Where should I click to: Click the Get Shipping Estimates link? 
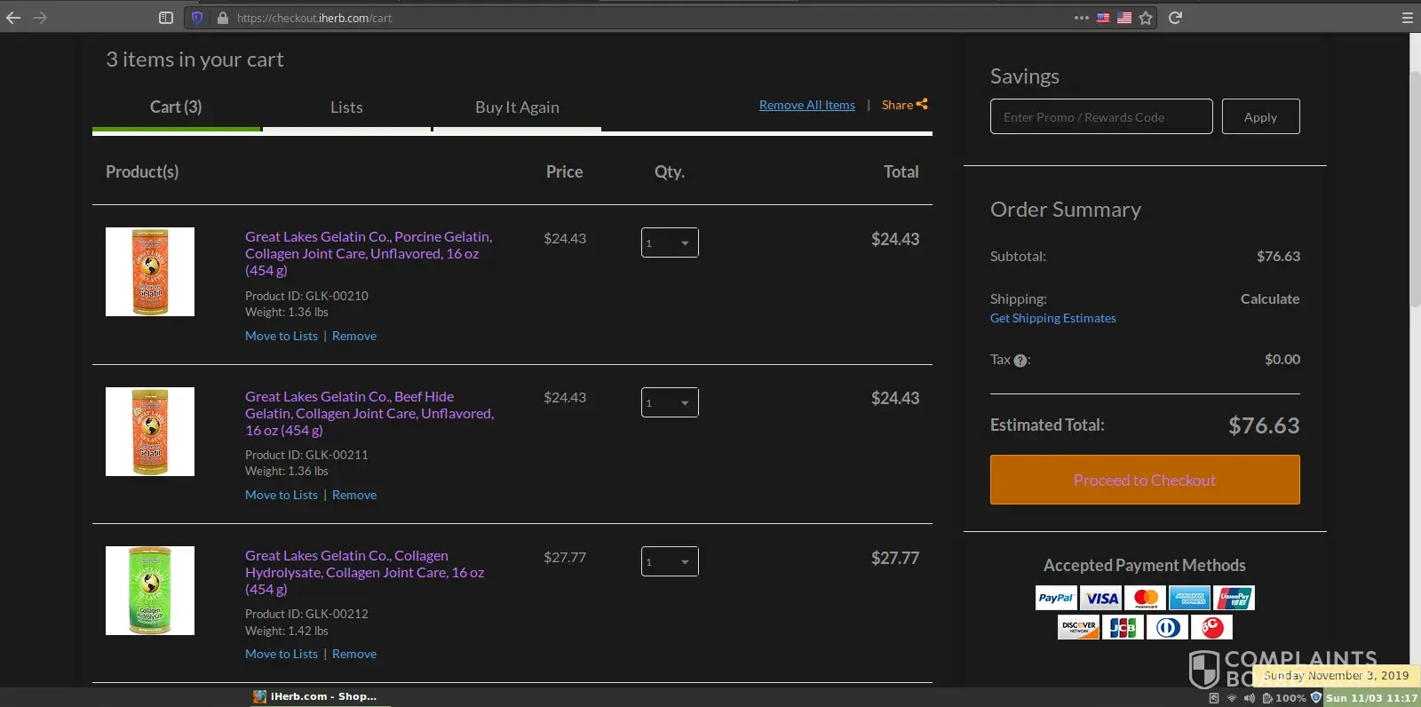point(1052,318)
